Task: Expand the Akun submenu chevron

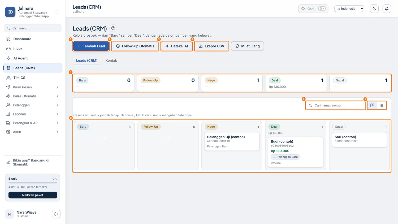Action: click(x=57, y=132)
